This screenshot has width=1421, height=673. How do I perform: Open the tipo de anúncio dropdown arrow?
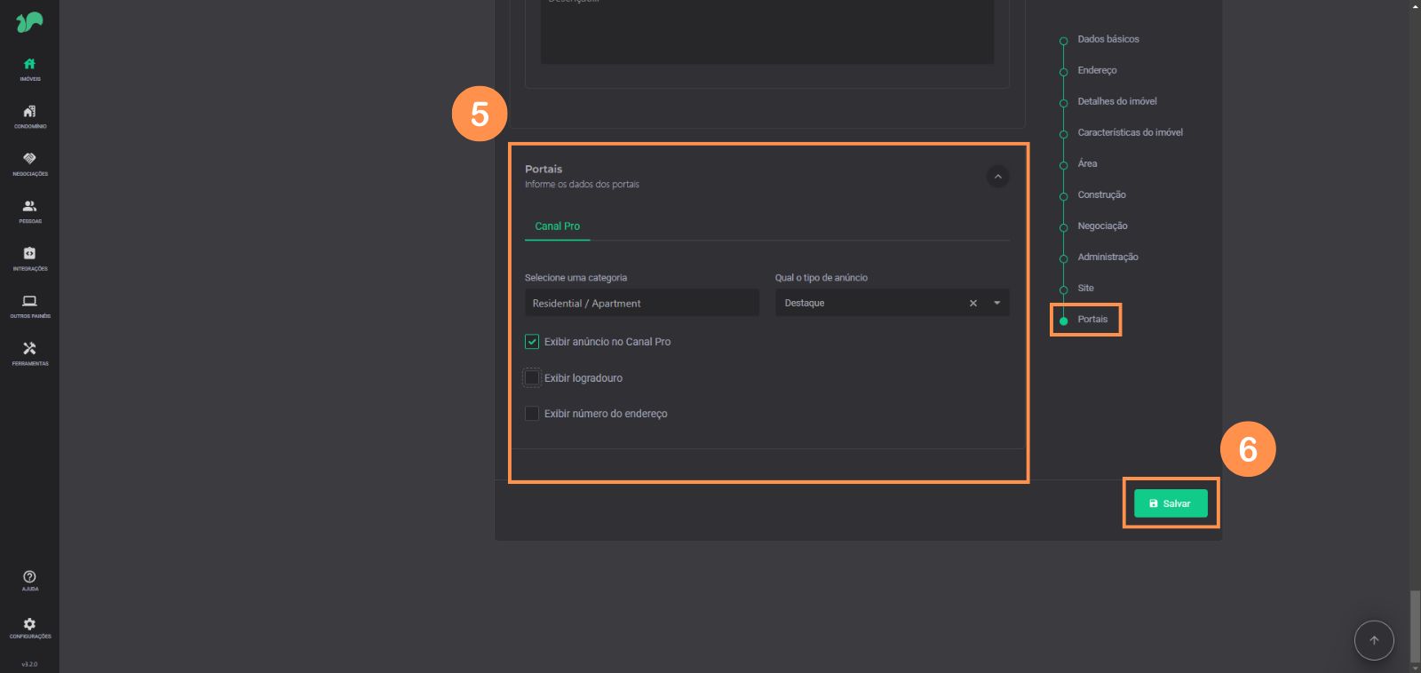click(x=996, y=304)
